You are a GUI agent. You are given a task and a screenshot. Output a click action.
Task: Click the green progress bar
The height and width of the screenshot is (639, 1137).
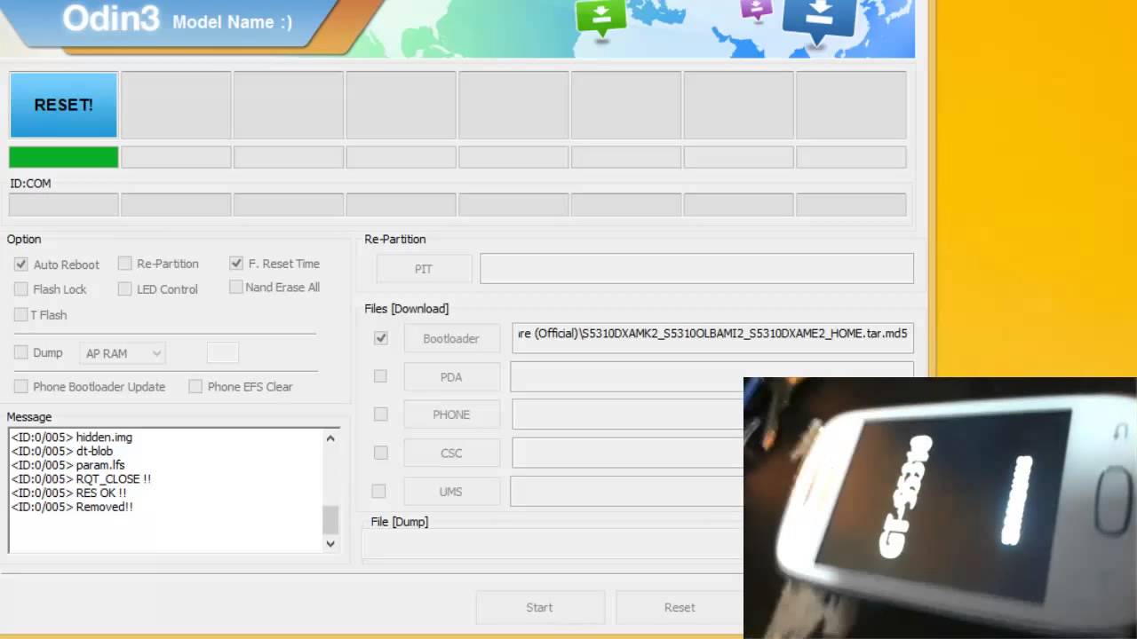63,157
